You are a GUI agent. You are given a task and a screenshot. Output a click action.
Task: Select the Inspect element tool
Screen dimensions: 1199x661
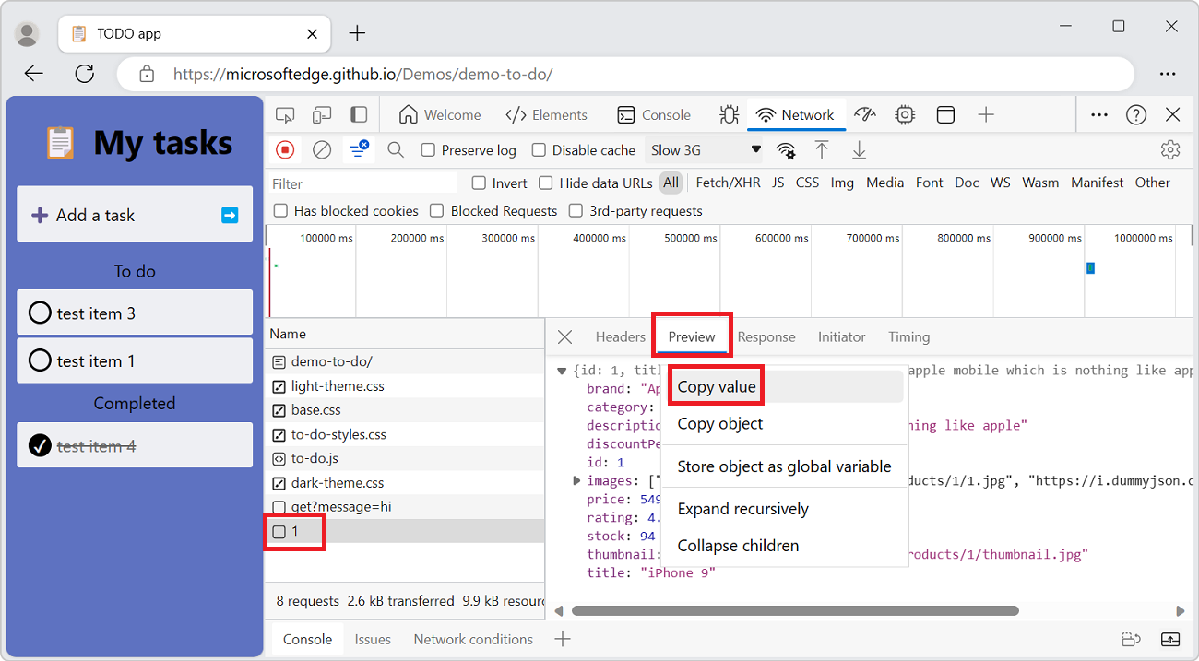pyautogui.click(x=285, y=114)
